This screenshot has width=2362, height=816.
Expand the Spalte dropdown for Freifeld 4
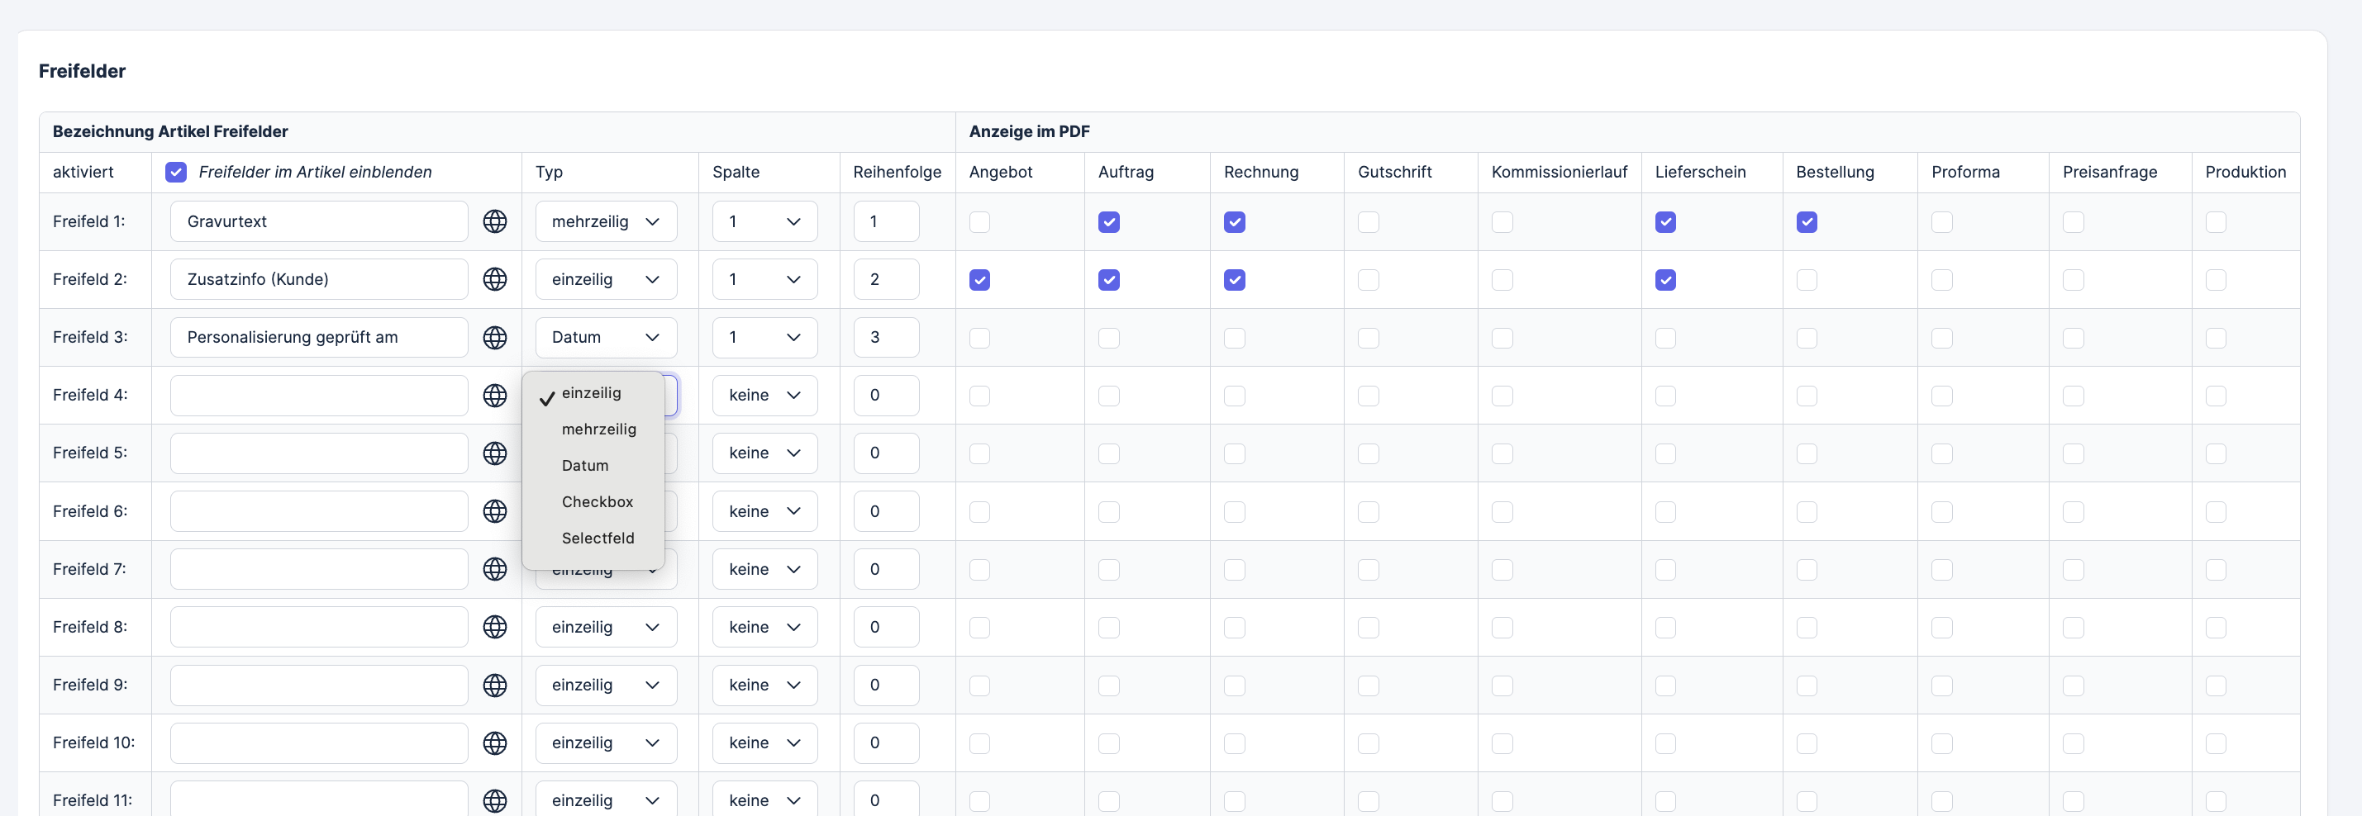click(x=764, y=396)
